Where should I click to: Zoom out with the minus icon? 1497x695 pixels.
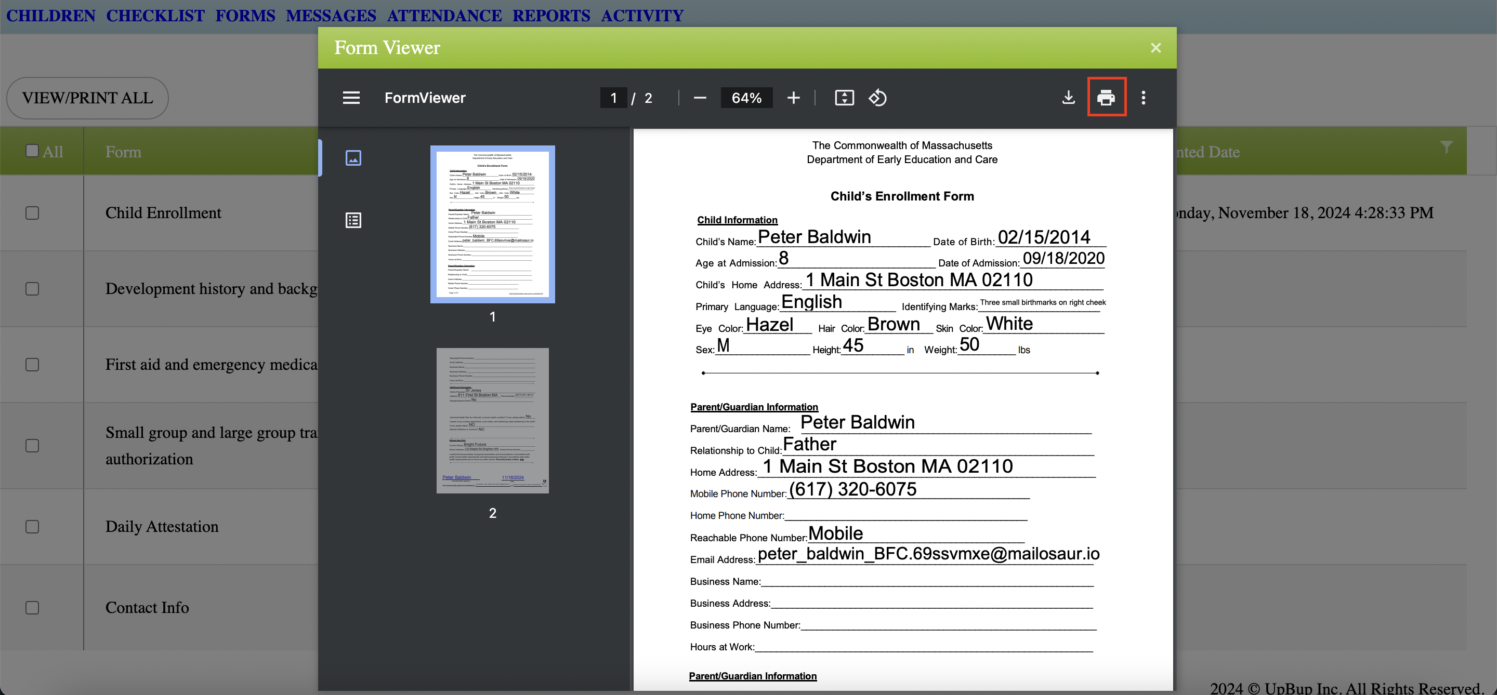click(x=700, y=98)
